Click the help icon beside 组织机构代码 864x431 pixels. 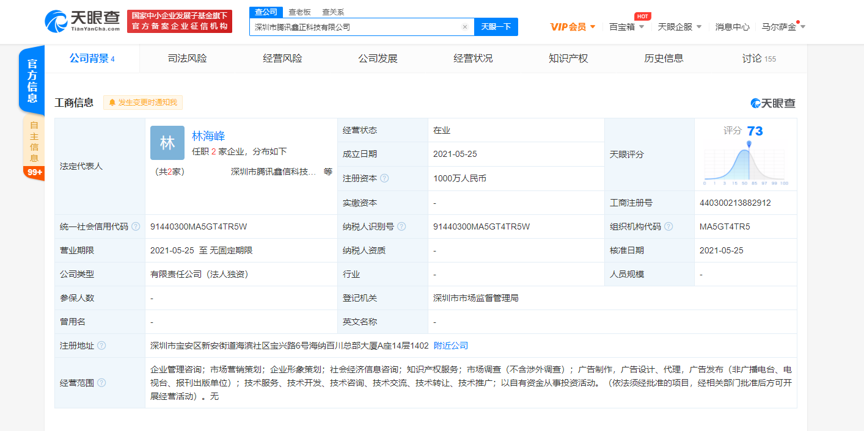click(x=668, y=226)
